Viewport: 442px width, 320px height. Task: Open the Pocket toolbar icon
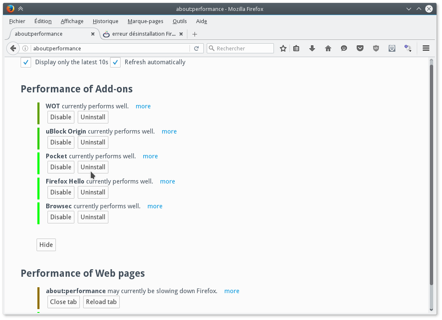click(360, 48)
